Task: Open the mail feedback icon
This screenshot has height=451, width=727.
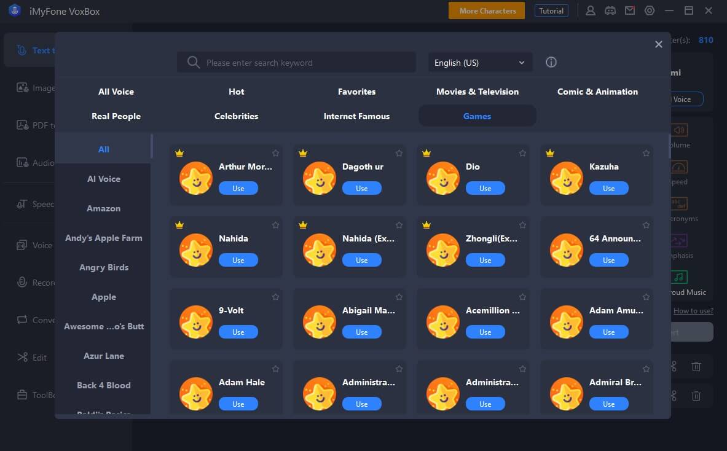Action: coord(630,10)
